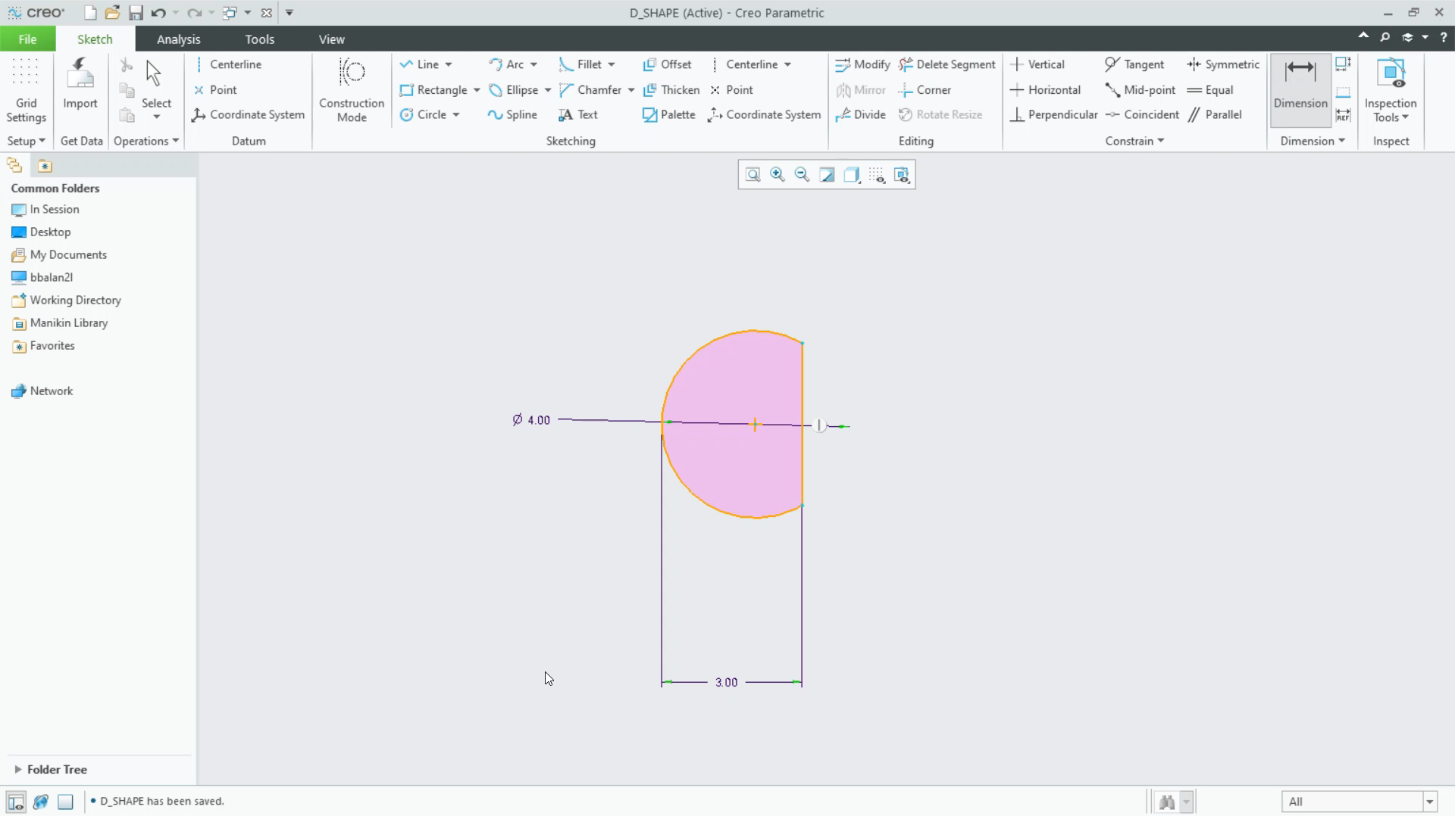The image size is (1455, 816).
Task: Switch to the Tools tab
Action: (x=259, y=39)
